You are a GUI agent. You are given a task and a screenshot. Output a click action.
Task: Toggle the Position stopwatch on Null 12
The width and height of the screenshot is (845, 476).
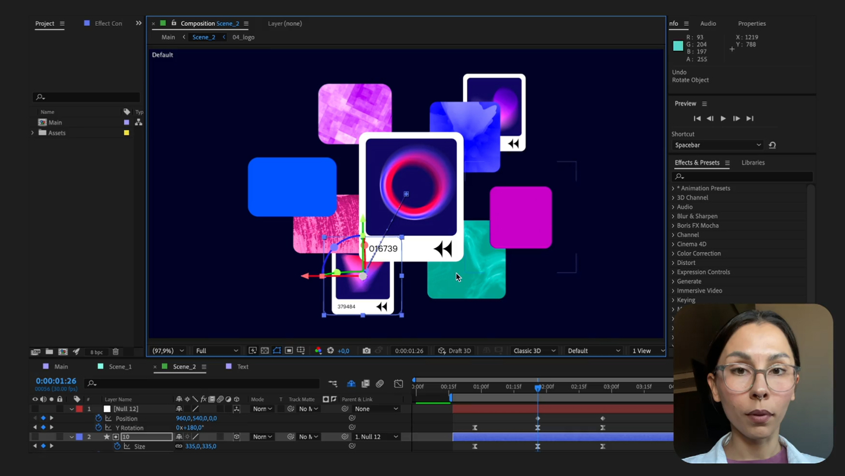[x=98, y=418]
